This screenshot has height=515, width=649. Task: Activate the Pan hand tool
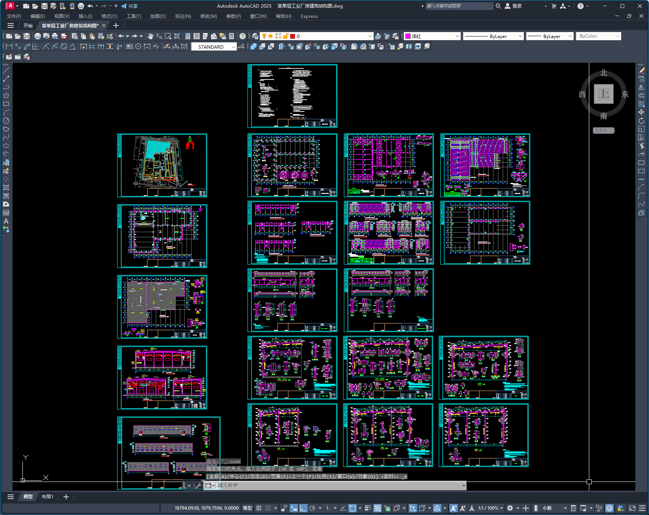point(151,36)
